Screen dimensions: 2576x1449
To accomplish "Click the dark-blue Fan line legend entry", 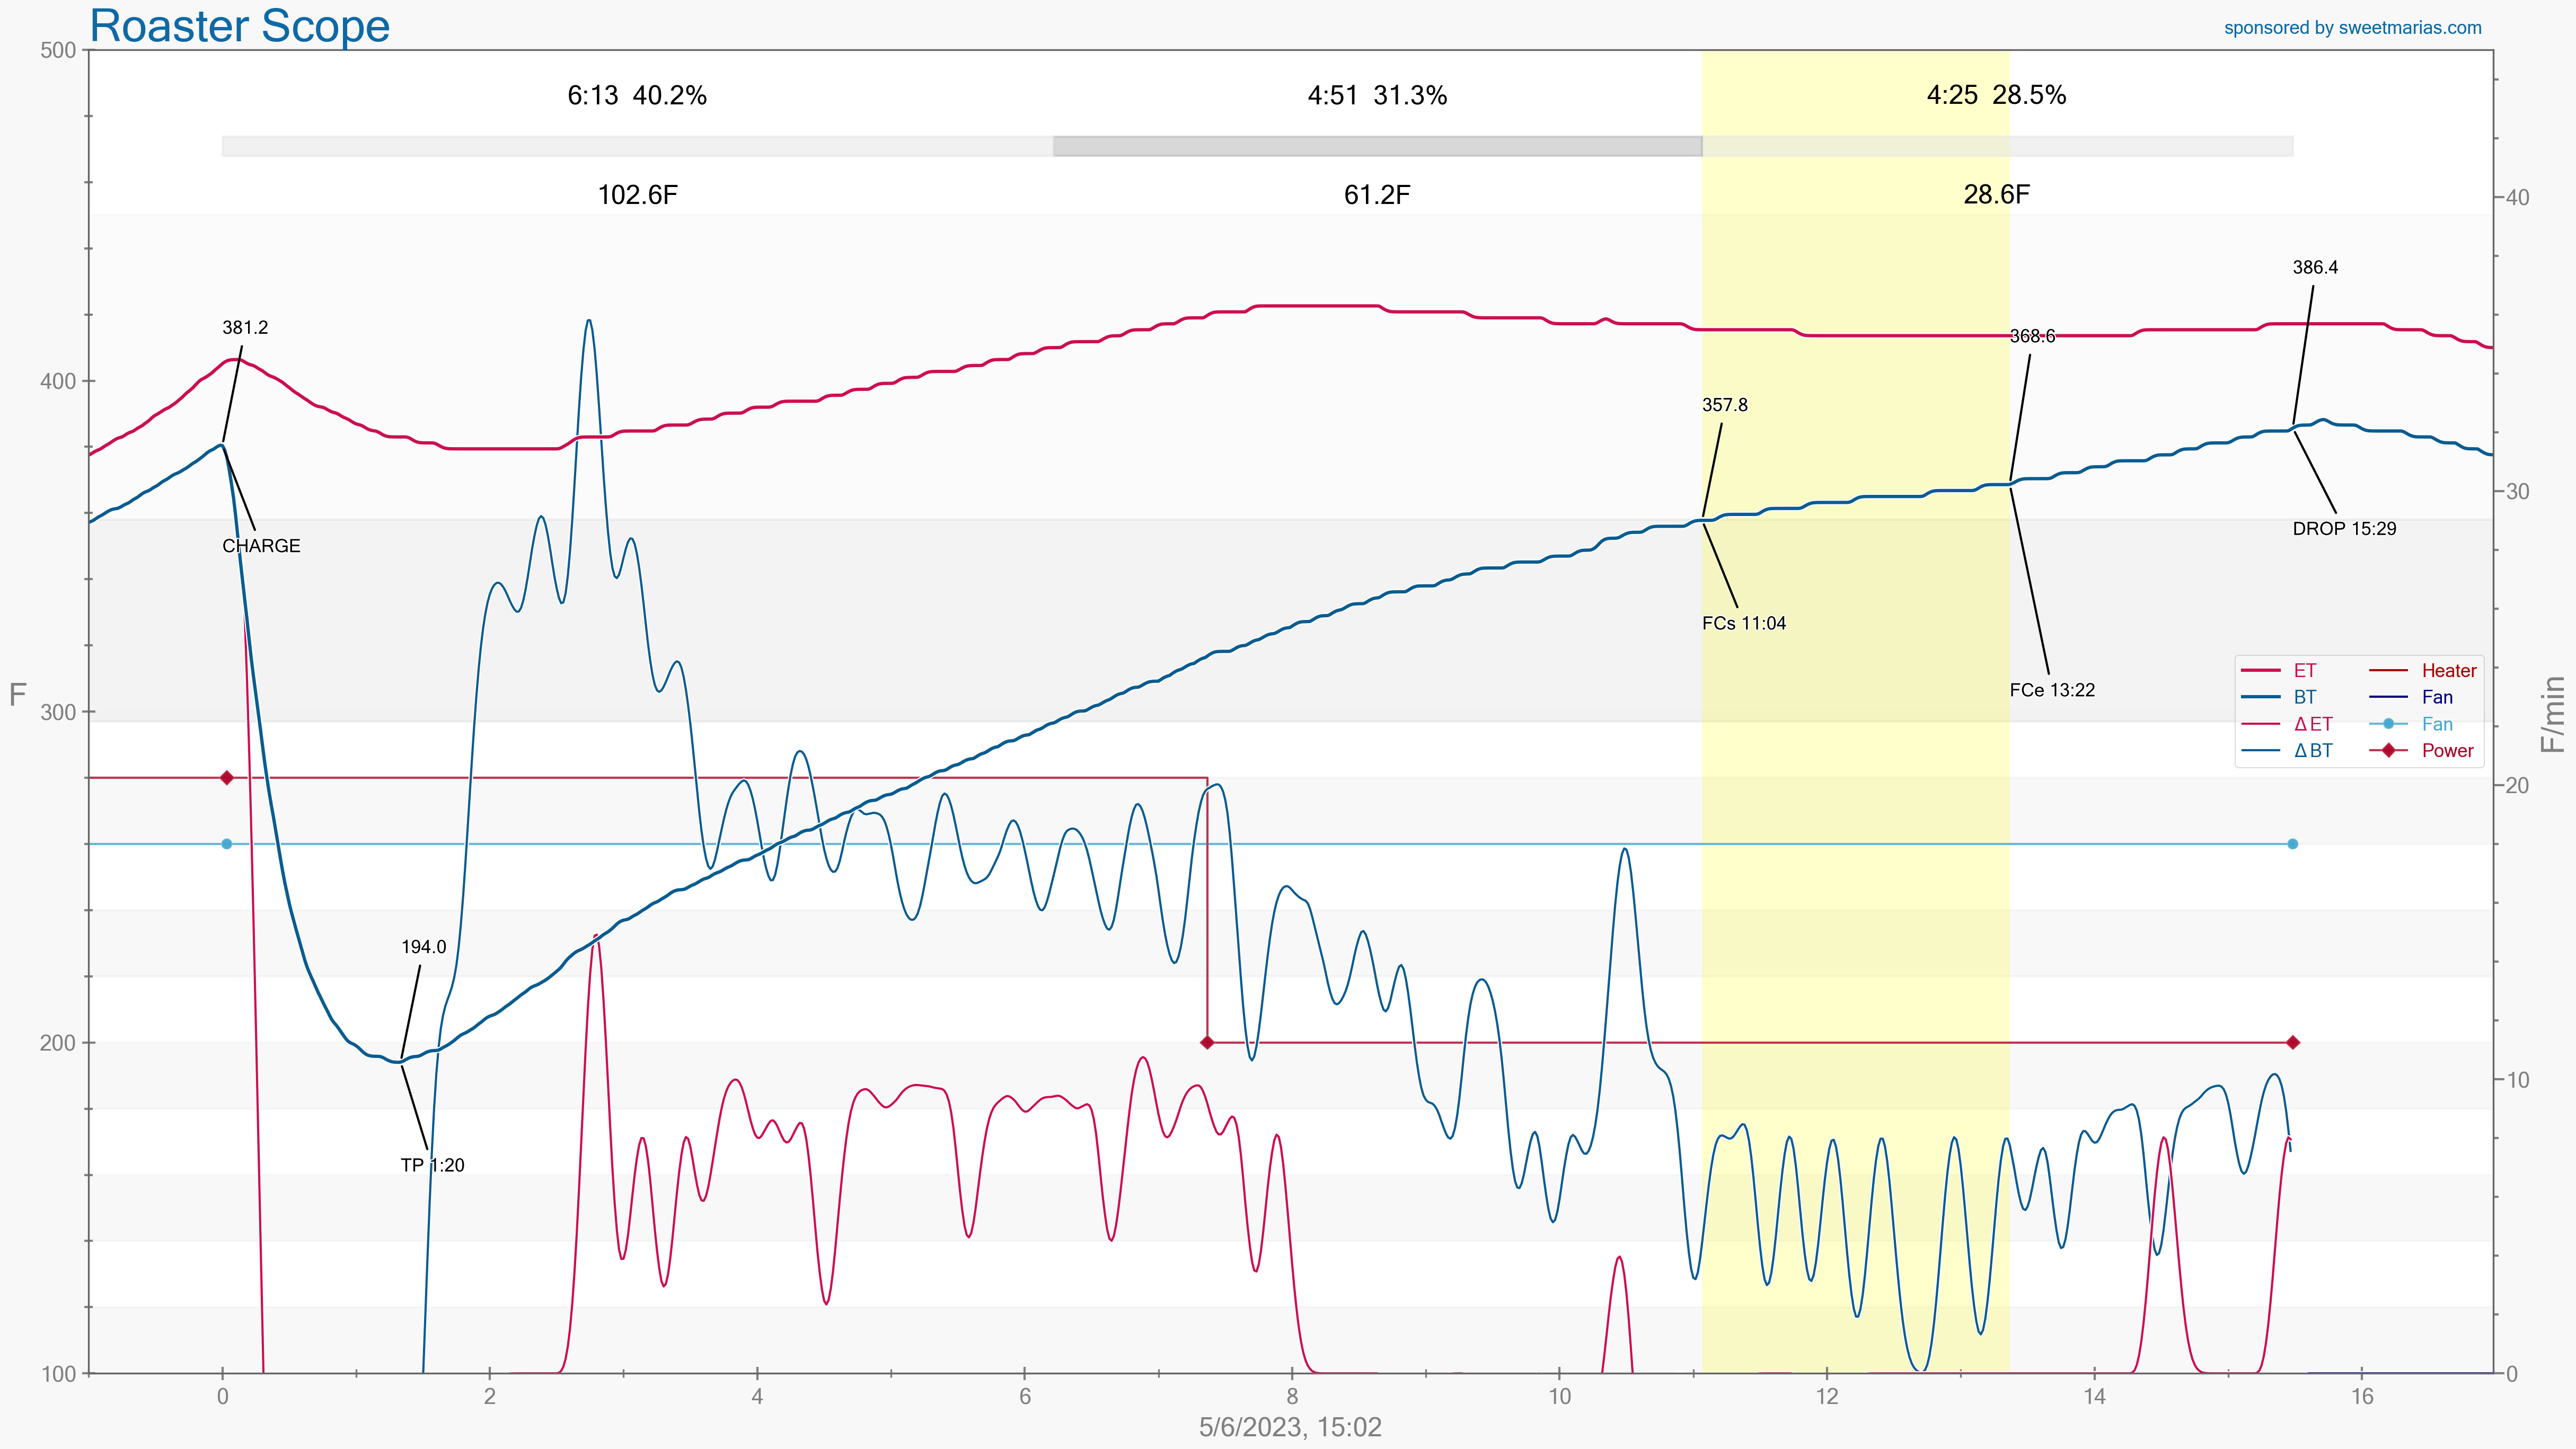I will [x=2436, y=698].
